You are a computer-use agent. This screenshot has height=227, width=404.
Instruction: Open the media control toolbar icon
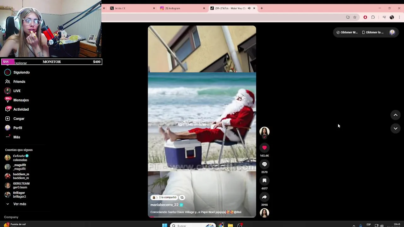[384, 17]
